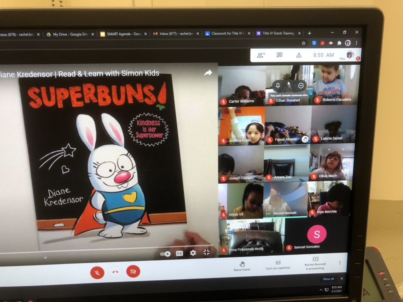
Task: Bookmark this page with the star
Action: (x=303, y=43)
